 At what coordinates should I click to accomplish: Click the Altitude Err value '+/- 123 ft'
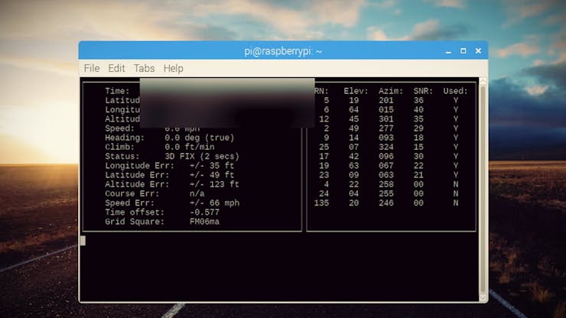pos(214,184)
